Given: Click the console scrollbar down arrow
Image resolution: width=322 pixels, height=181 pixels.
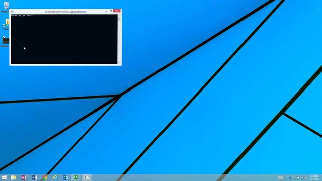Looking at the screenshot, I should pyautogui.click(x=119, y=63).
